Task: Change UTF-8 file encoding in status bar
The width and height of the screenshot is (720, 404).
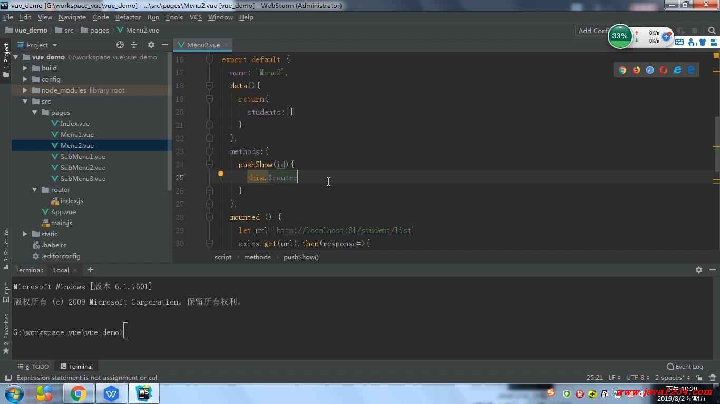Action: coord(638,378)
